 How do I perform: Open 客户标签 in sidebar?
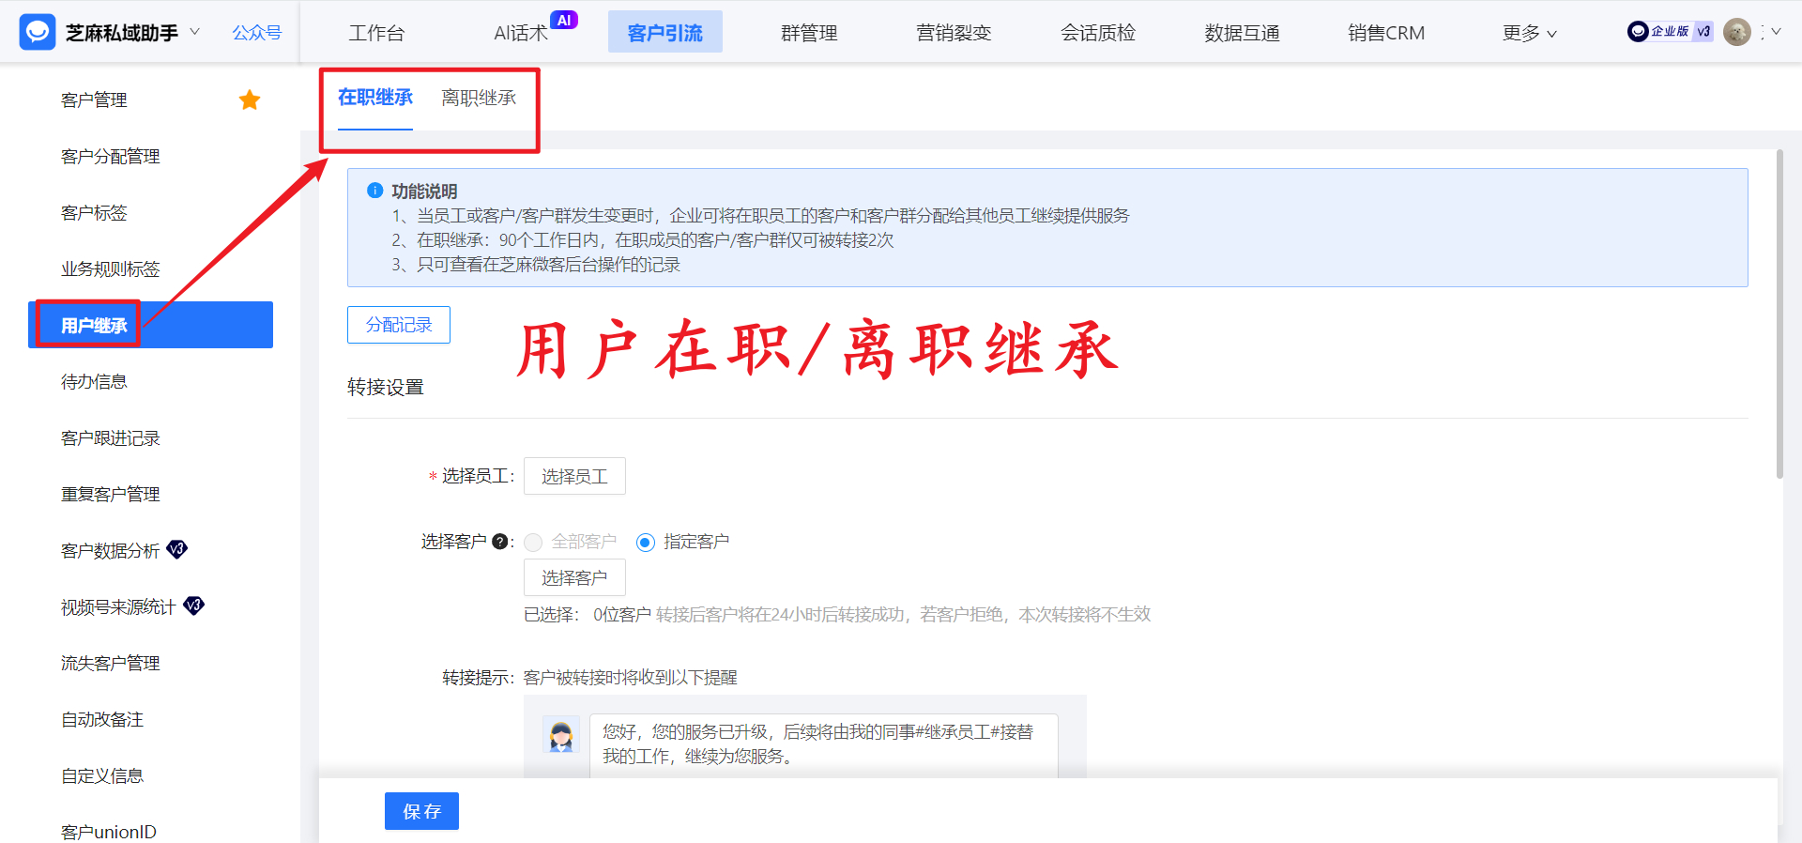94,212
